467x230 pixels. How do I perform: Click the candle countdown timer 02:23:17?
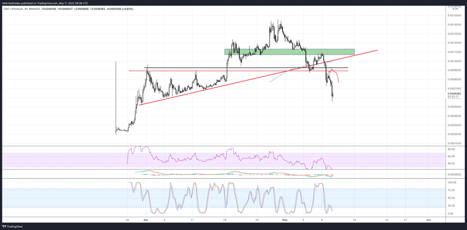(x=453, y=97)
